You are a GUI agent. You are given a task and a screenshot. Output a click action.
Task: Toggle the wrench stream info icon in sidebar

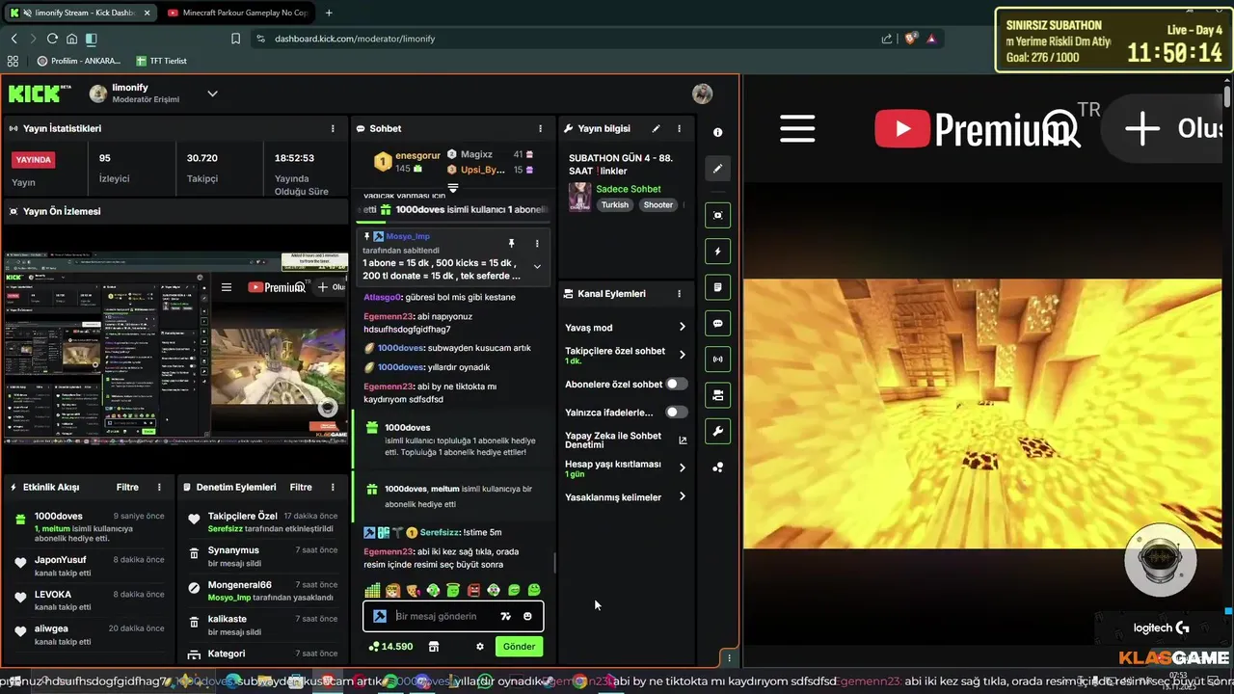pyautogui.click(x=717, y=432)
